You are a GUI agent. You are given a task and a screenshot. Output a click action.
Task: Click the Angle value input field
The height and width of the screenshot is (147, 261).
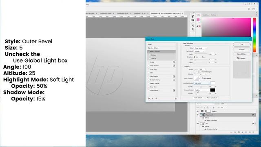[x=202, y=69]
